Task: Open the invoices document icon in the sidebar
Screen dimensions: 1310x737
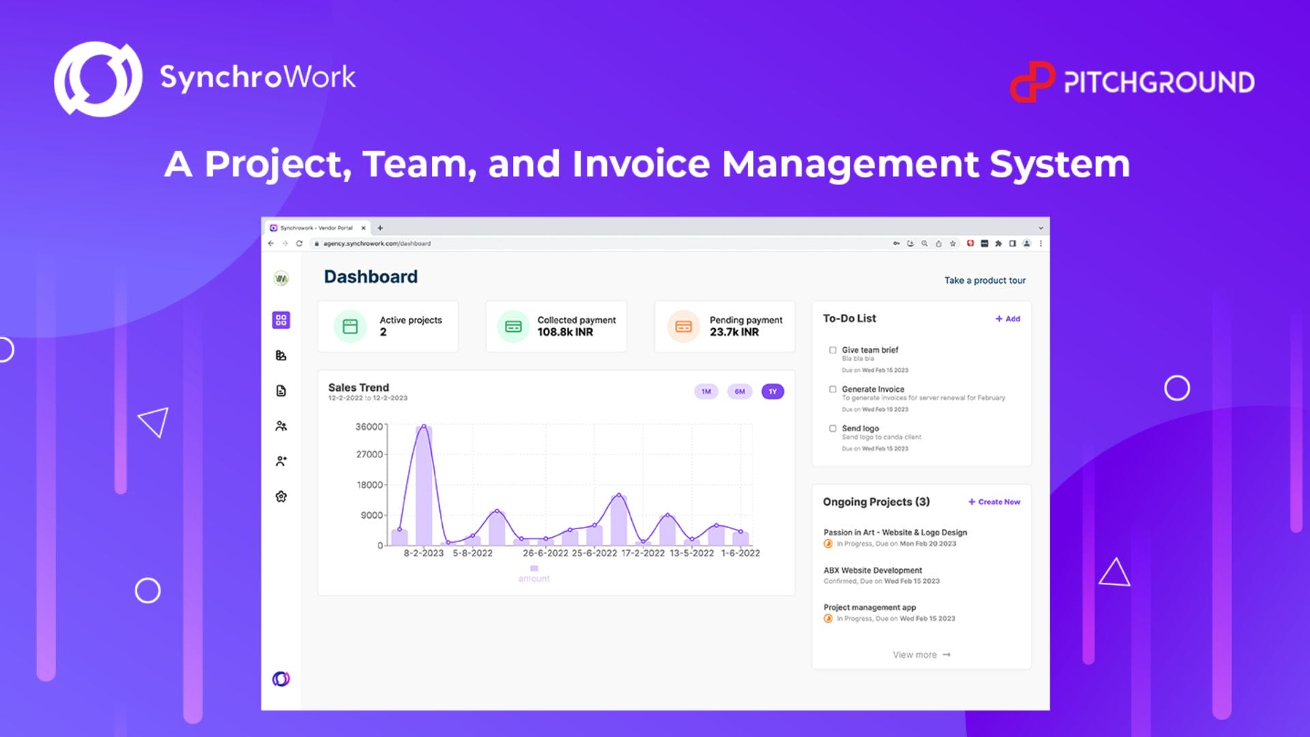Action: point(281,391)
